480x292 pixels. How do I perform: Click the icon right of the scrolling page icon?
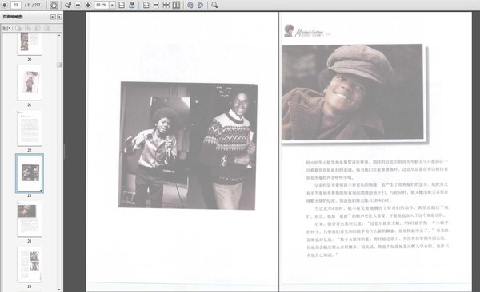coord(132,5)
